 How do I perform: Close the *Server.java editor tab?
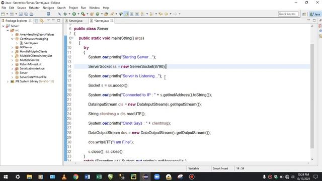point(112,21)
